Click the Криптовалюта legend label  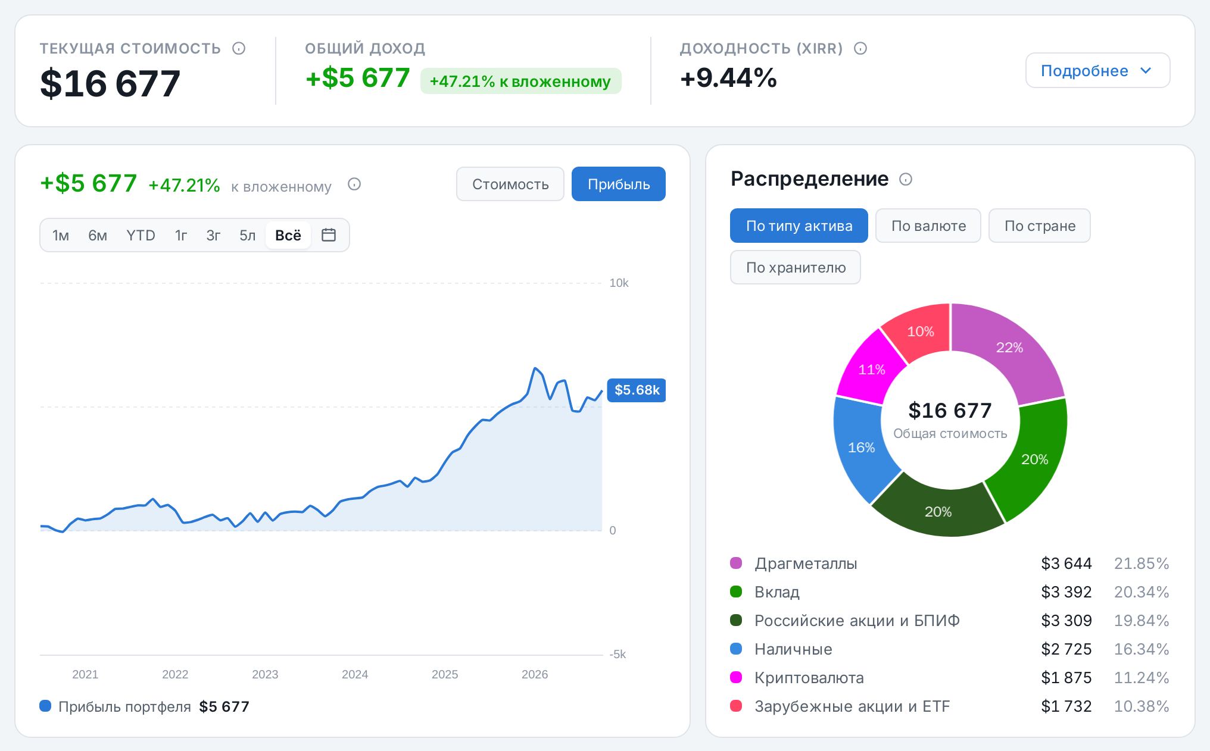coord(809,678)
